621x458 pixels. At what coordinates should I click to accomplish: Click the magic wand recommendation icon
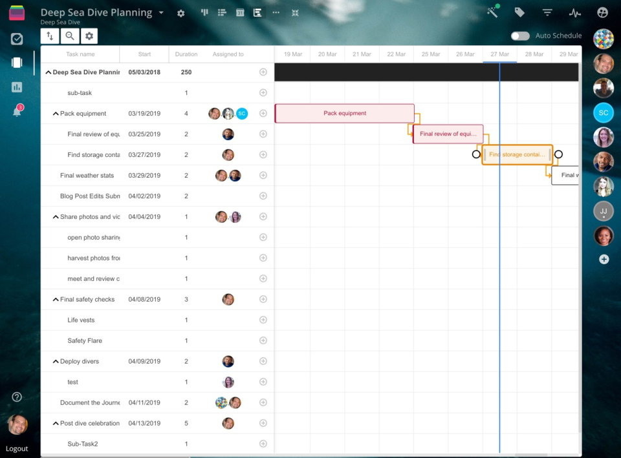[494, 12]
